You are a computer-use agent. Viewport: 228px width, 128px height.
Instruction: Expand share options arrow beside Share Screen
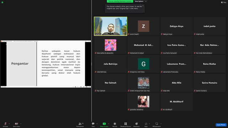pos(109,124)
